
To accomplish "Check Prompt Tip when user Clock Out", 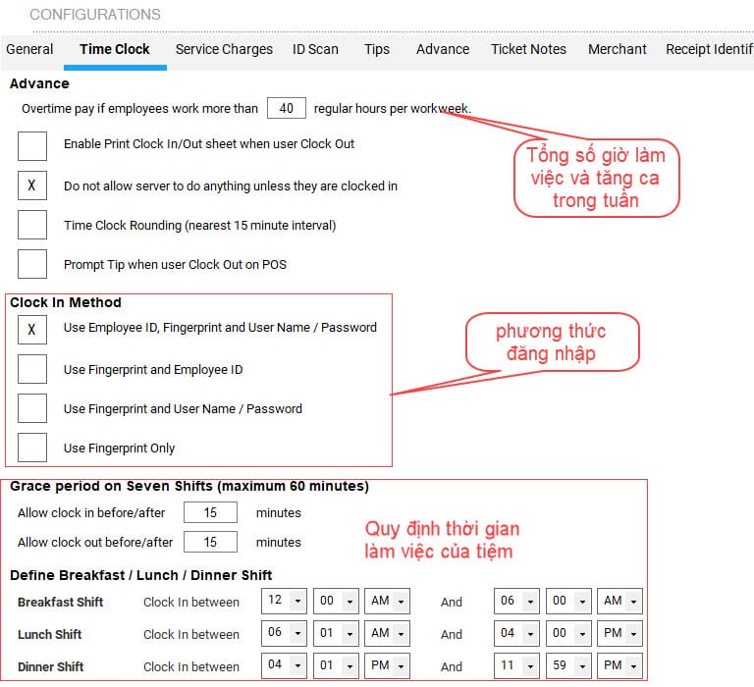I will pyautogui.click(x=32, y=264).
